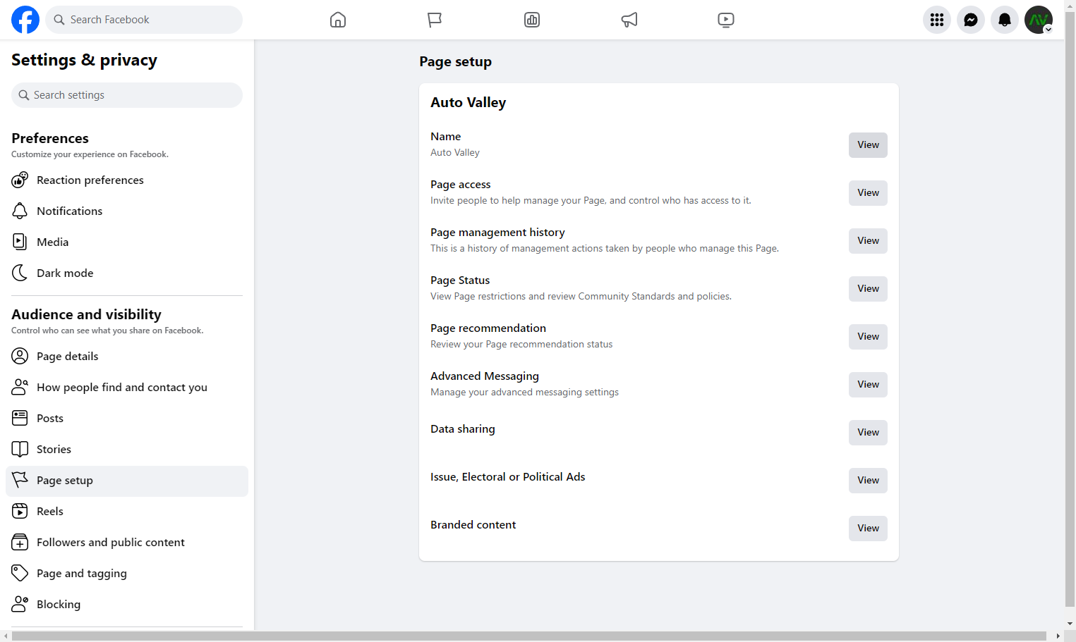
Task: Open the Posts settings entry
Action: [x=127, y=418]
